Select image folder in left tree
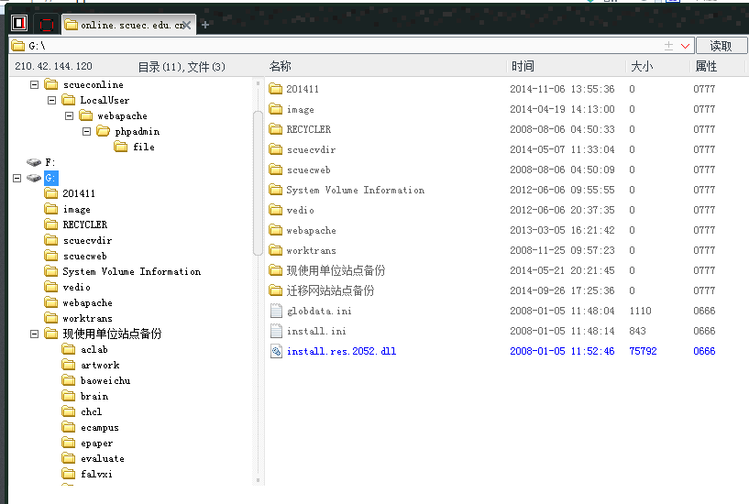749x504 pixels. coord(67,209)
